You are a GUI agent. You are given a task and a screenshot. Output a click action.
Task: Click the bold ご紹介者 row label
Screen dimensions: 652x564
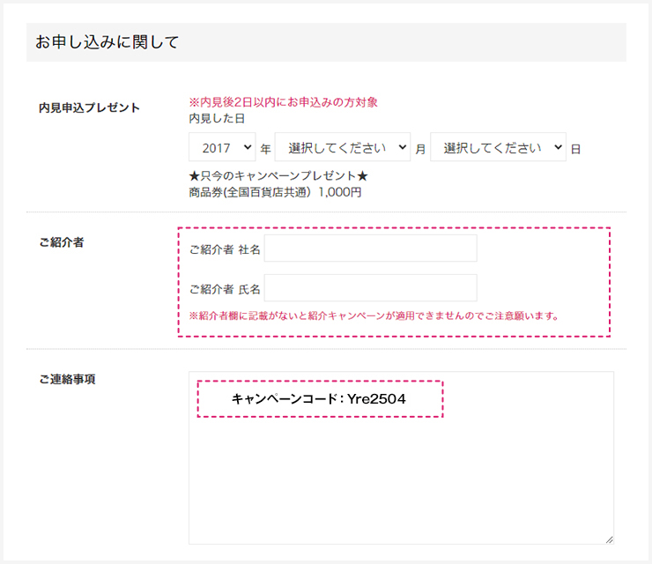pos(62,242)
